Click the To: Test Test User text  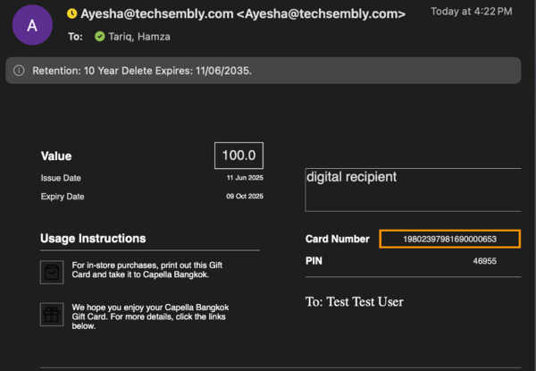click(355, 301)
